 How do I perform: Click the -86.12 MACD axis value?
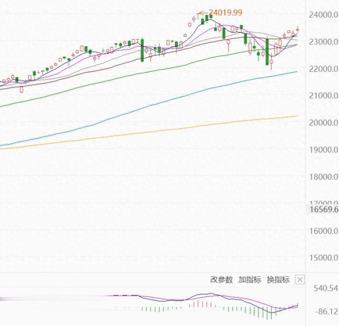coord(326,311)
